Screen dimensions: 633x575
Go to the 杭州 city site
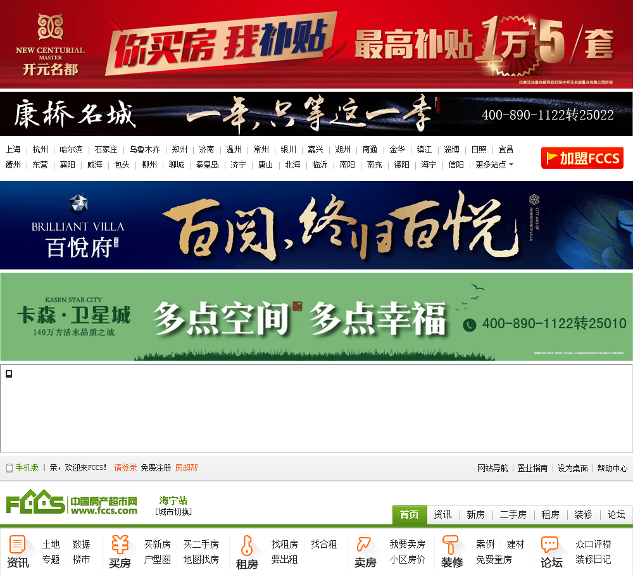[x=40, y=150]
